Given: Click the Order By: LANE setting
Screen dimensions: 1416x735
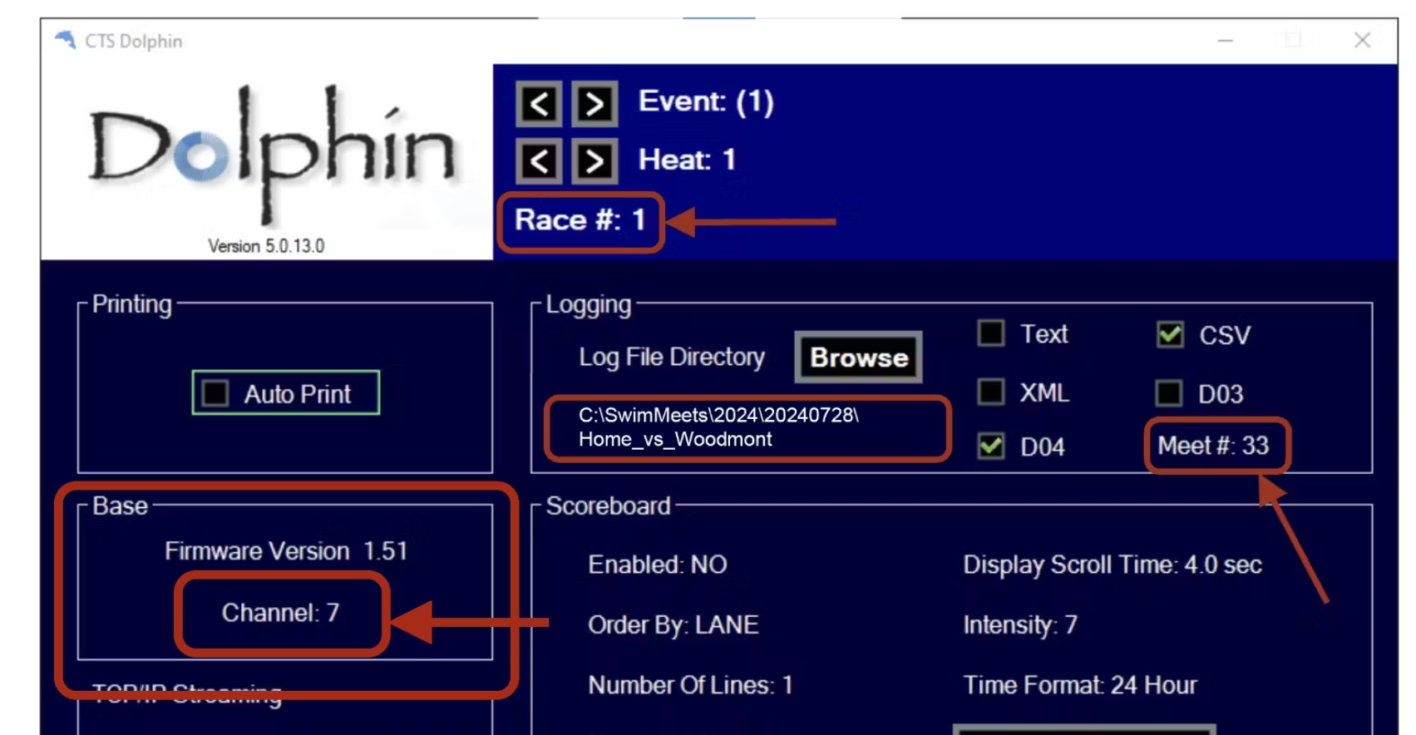Looking at the screenshot, I should coord(673,625).
